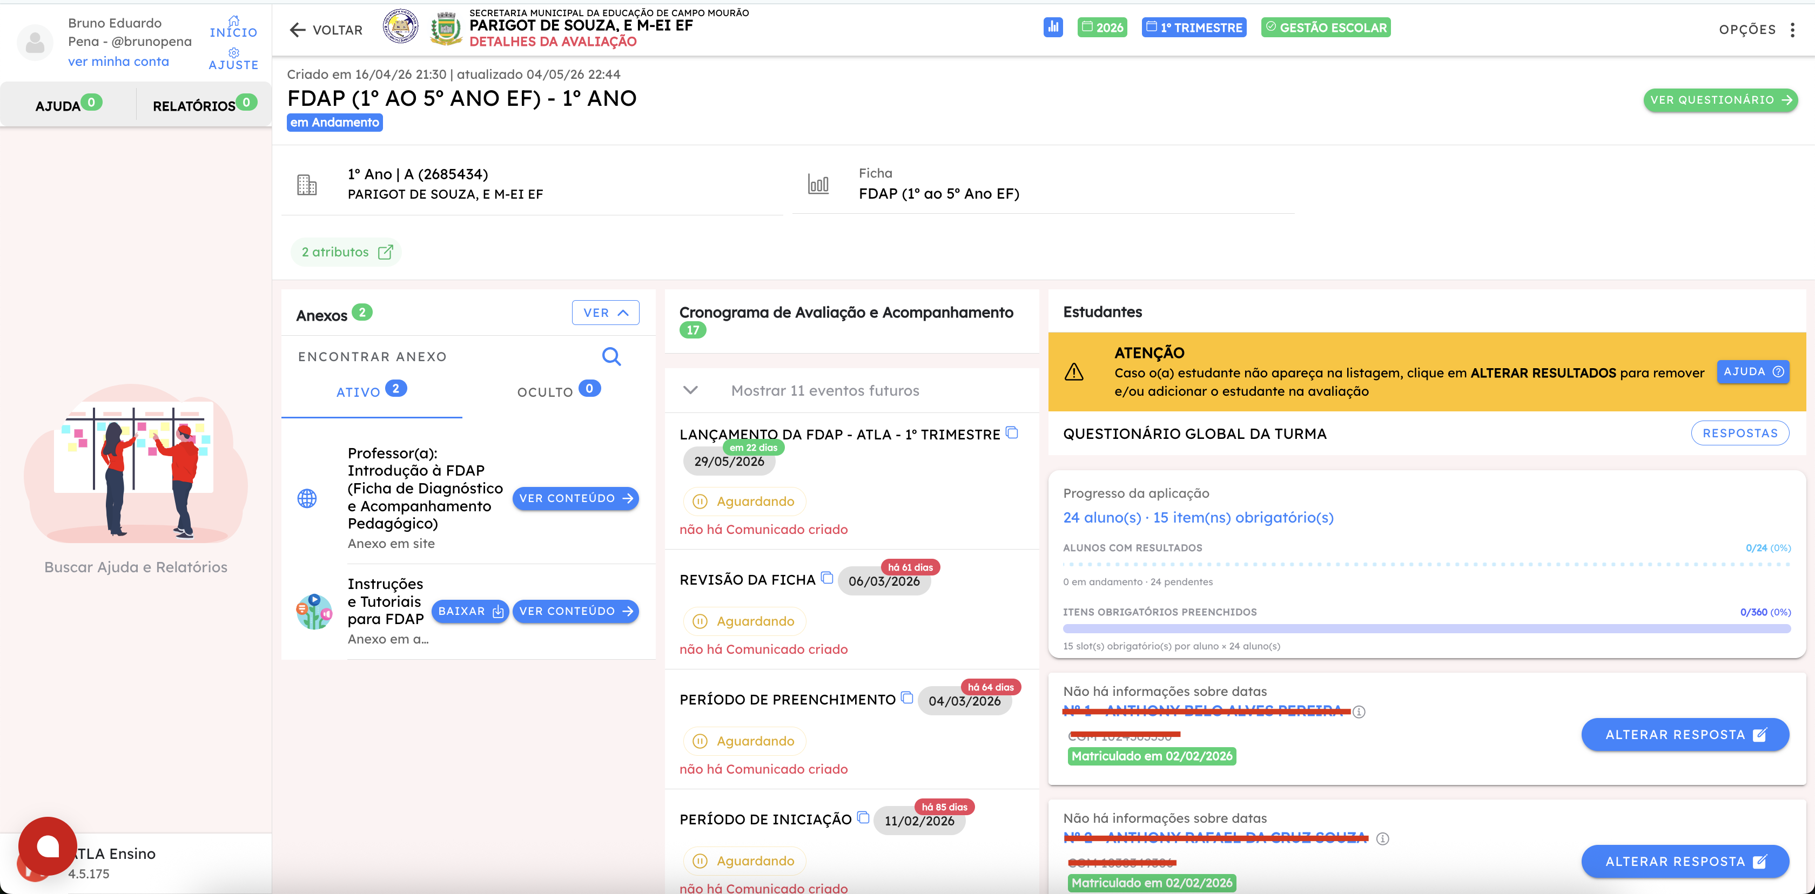Image resolution: width=1815 pixels, height=894 pixels.
Task: Click the em 22 dias badge
Action: click(x=753, y=448)
